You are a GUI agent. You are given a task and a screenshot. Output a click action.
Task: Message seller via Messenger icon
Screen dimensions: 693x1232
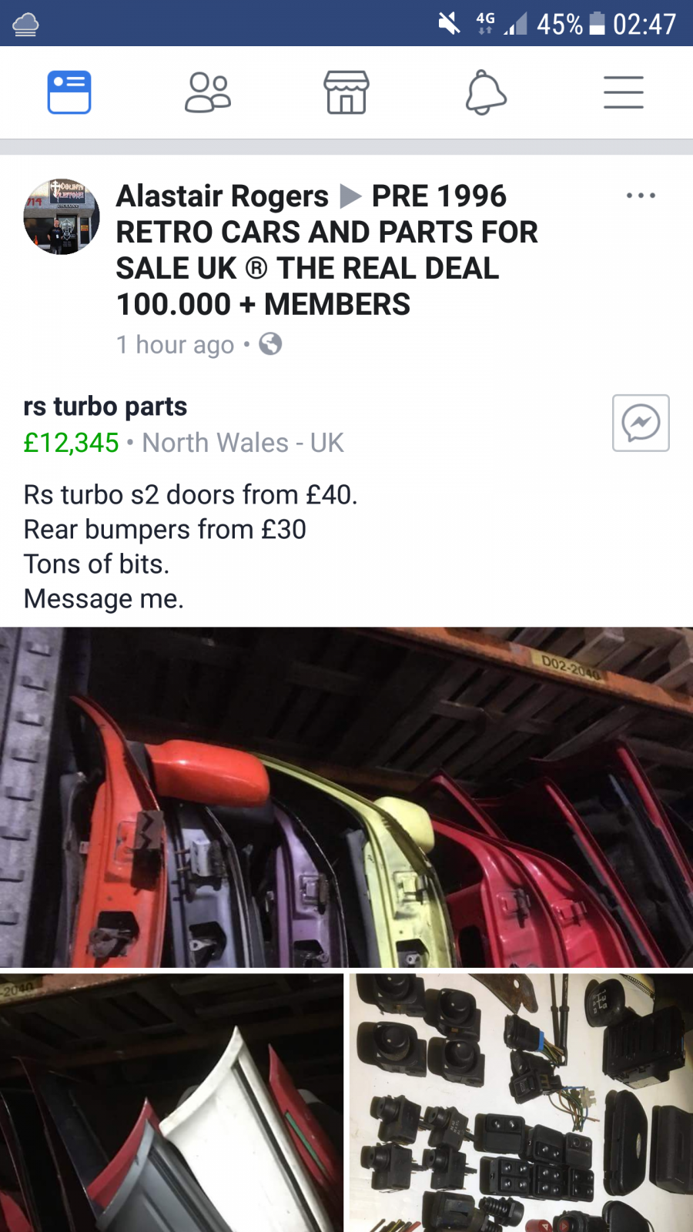pos(641,423)
